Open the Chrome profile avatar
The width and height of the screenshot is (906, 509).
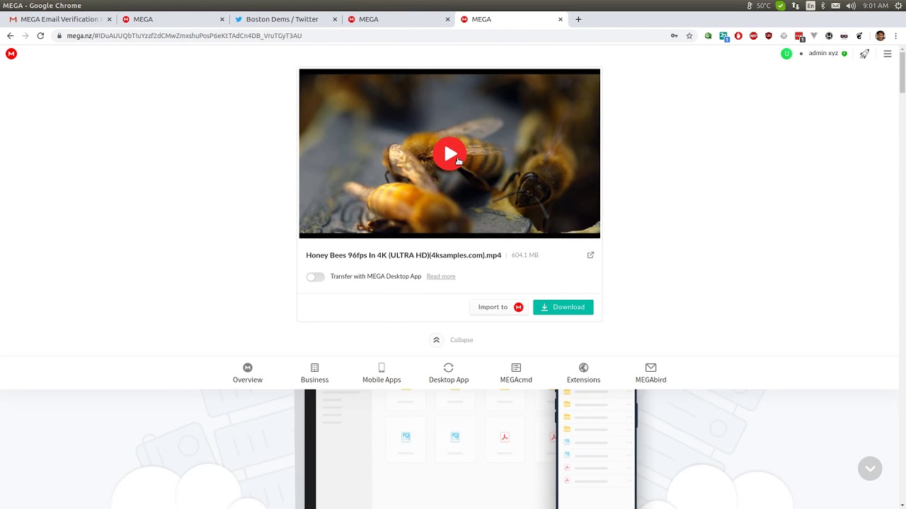click(880, 35)
